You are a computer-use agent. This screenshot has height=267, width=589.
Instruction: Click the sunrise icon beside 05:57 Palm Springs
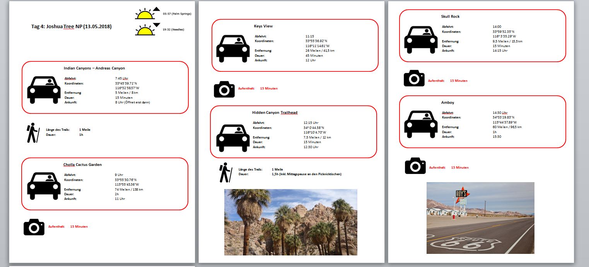pyautogui.click(x=145, y=14)
